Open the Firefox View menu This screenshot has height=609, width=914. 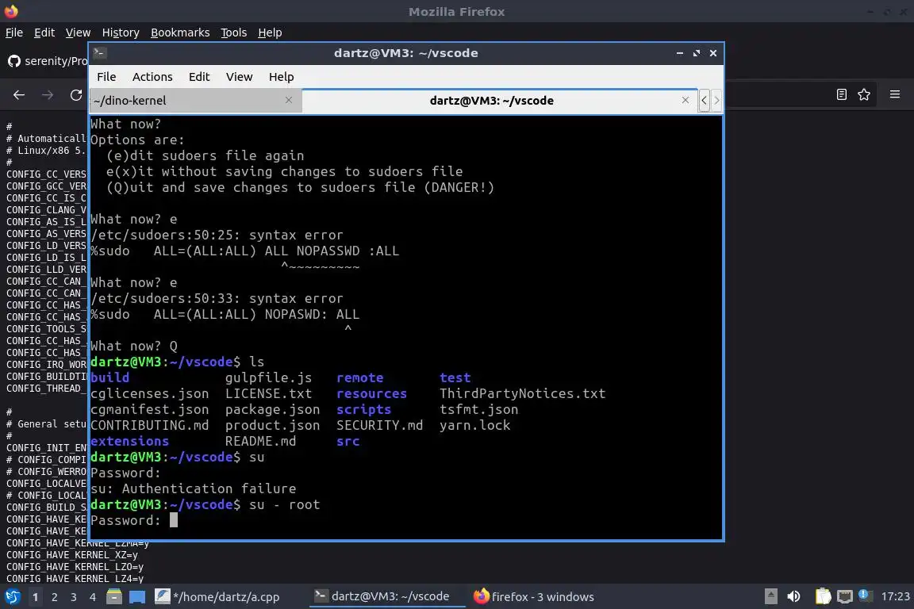coord(78,33)
